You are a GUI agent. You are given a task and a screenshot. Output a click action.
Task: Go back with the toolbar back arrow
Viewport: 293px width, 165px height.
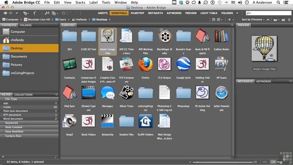(5, 13)
